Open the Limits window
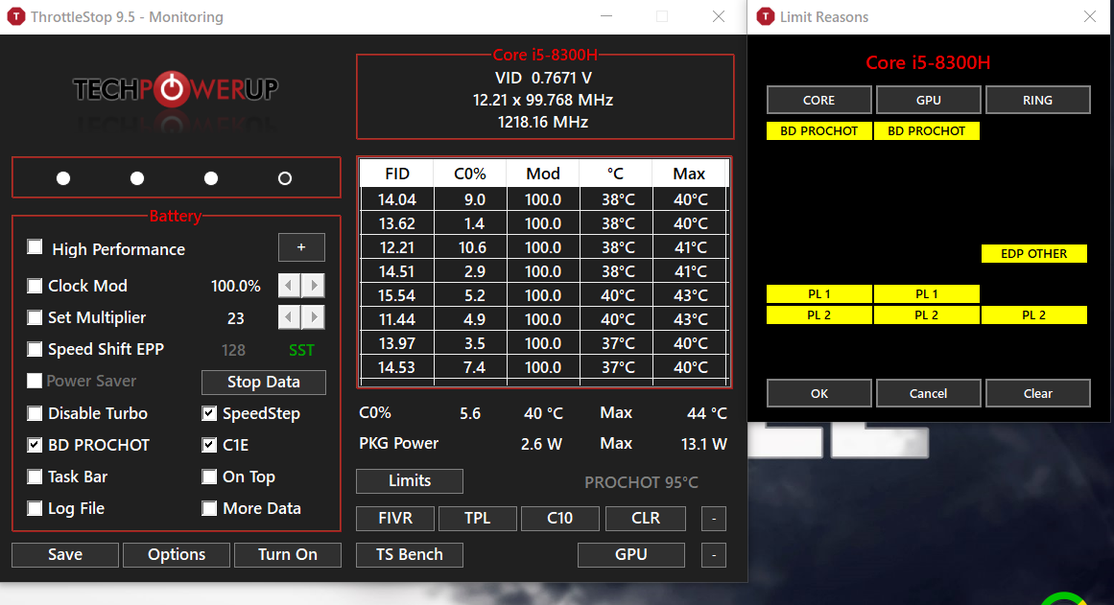Image resolution: width=1114 pixels, height=605 pixels. (x=410, y=480)
